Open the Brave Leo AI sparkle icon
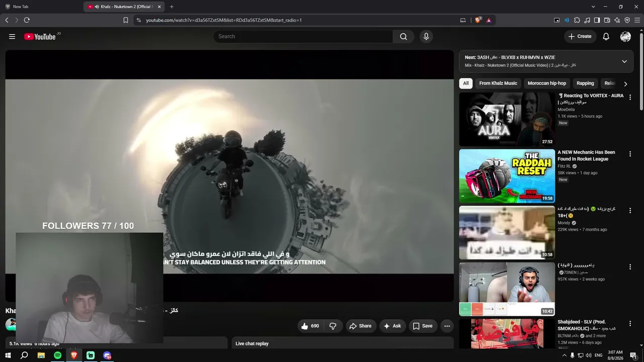This screenshot has width=644, height=362. click(x=617, y=20)
